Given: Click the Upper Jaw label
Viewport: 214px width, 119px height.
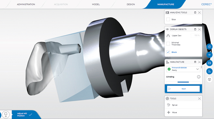Looking at the screenshot, I should (176, 35).
